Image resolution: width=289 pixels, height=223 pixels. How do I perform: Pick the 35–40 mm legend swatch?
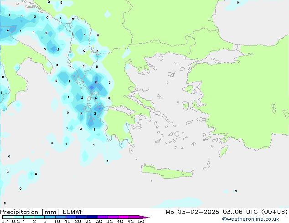pyautogui.click(x=113, y=217)
